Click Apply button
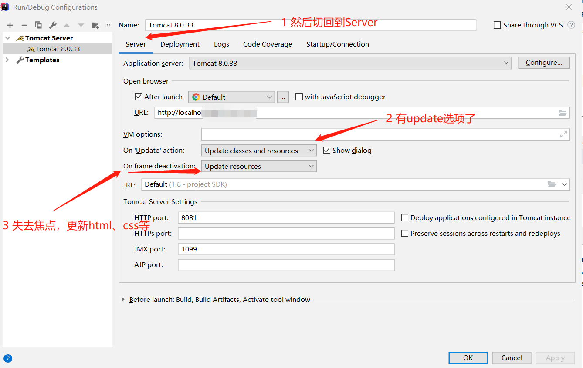The width and height of the screenshot is (583, 368). point(555,358)
